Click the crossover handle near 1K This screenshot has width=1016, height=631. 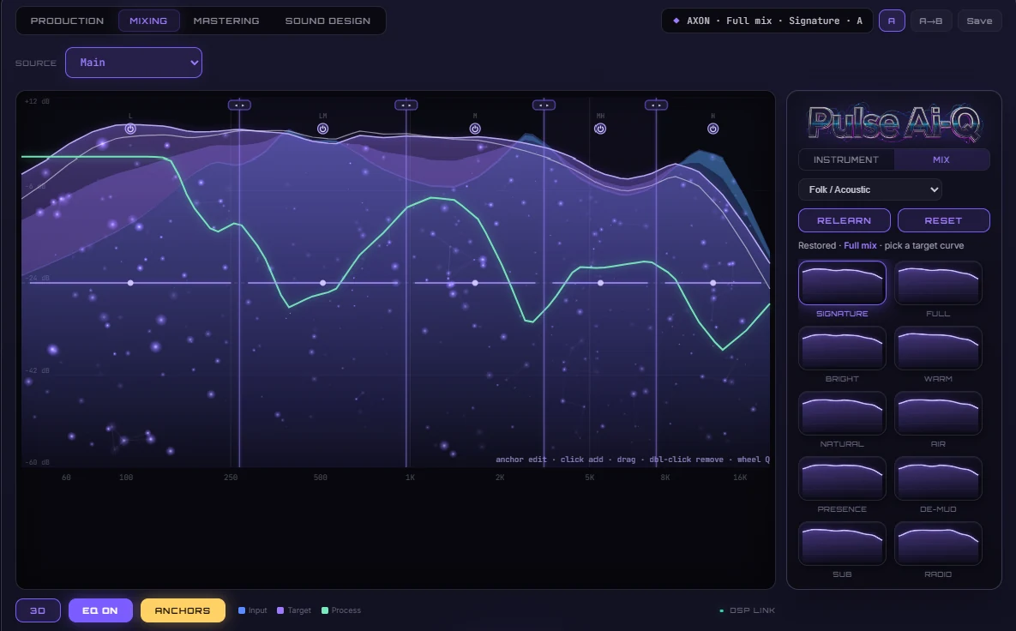pyautogui.click(x=406, y=105)
